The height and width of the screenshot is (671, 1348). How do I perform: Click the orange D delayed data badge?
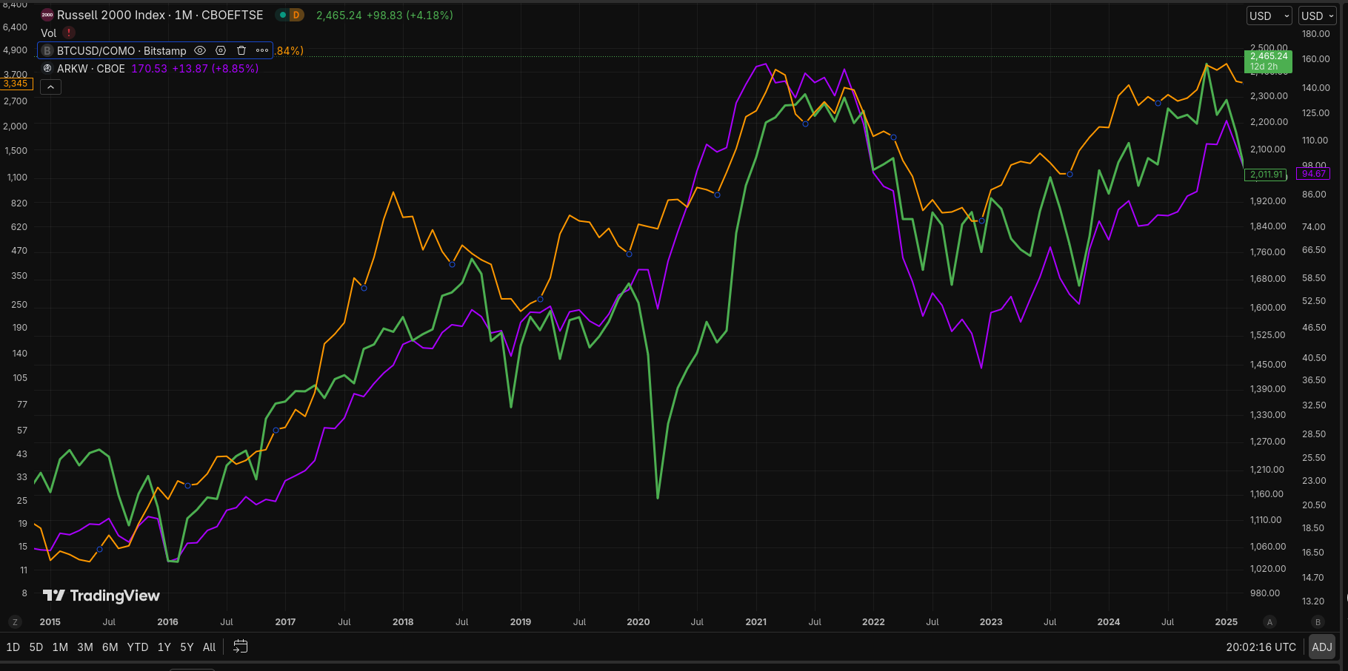coord(296,15)
